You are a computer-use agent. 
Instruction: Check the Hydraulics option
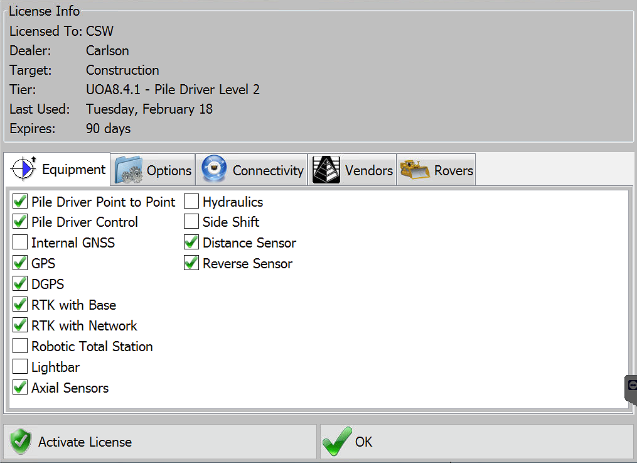pyautogui.click(x=191, y=201)
